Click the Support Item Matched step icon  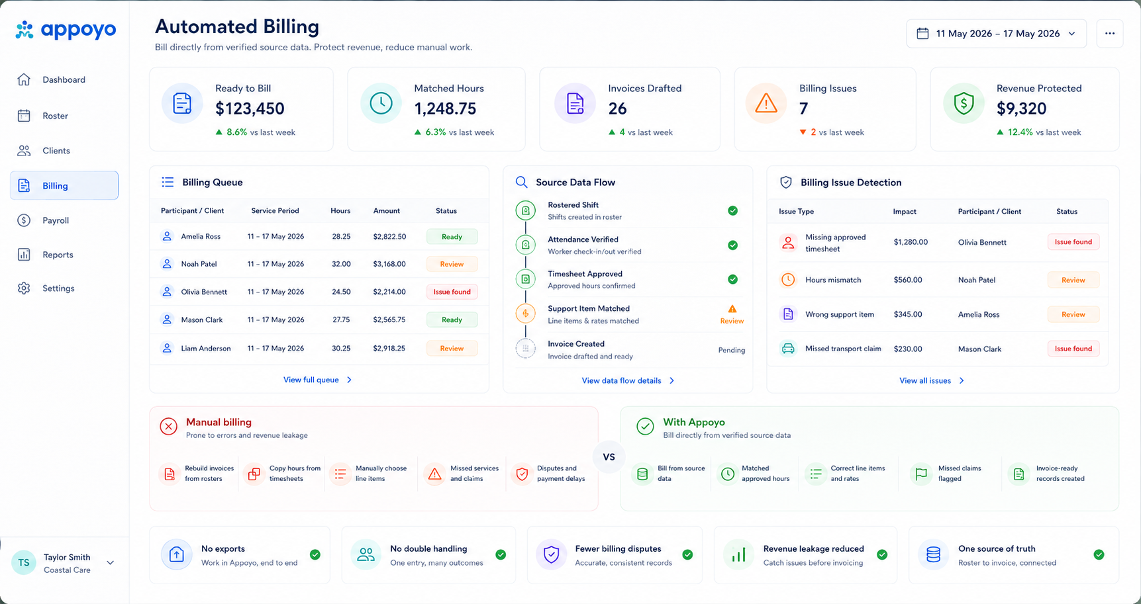(x=526, y=314)
